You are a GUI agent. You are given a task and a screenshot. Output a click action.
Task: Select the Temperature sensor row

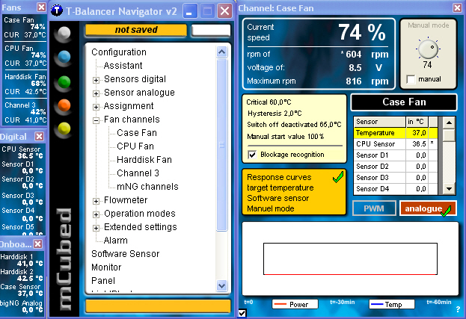pyautogui.click(x=396, y=133)
